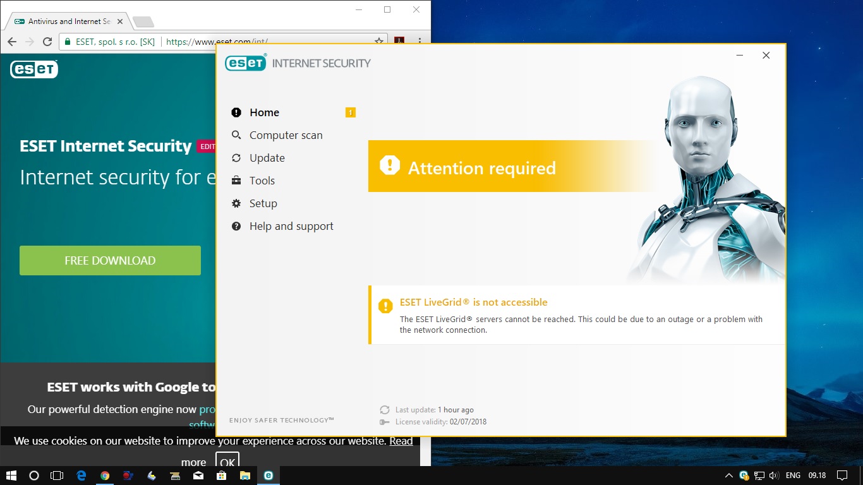Open the Tools section

tap(262, 181)
